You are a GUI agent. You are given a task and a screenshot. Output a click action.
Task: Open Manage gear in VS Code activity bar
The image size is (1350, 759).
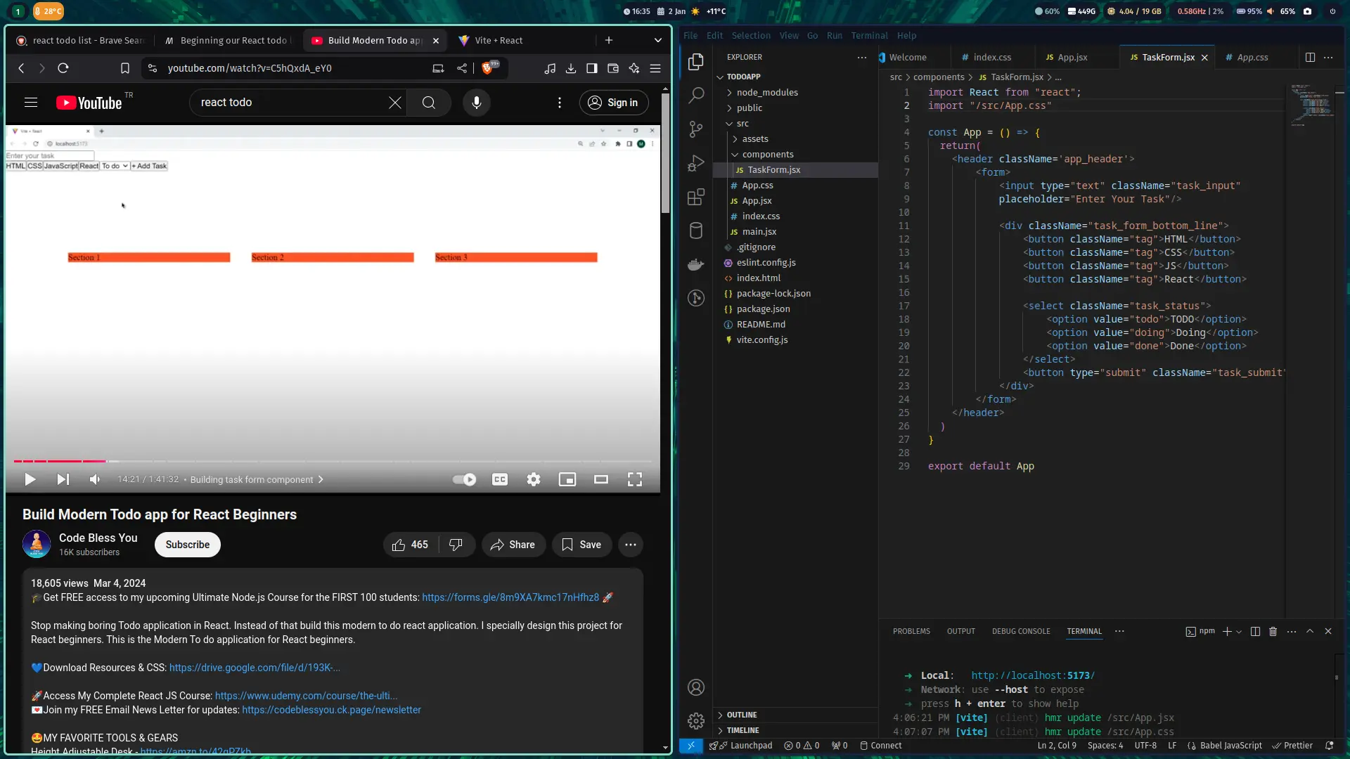[x=696, y=721]
